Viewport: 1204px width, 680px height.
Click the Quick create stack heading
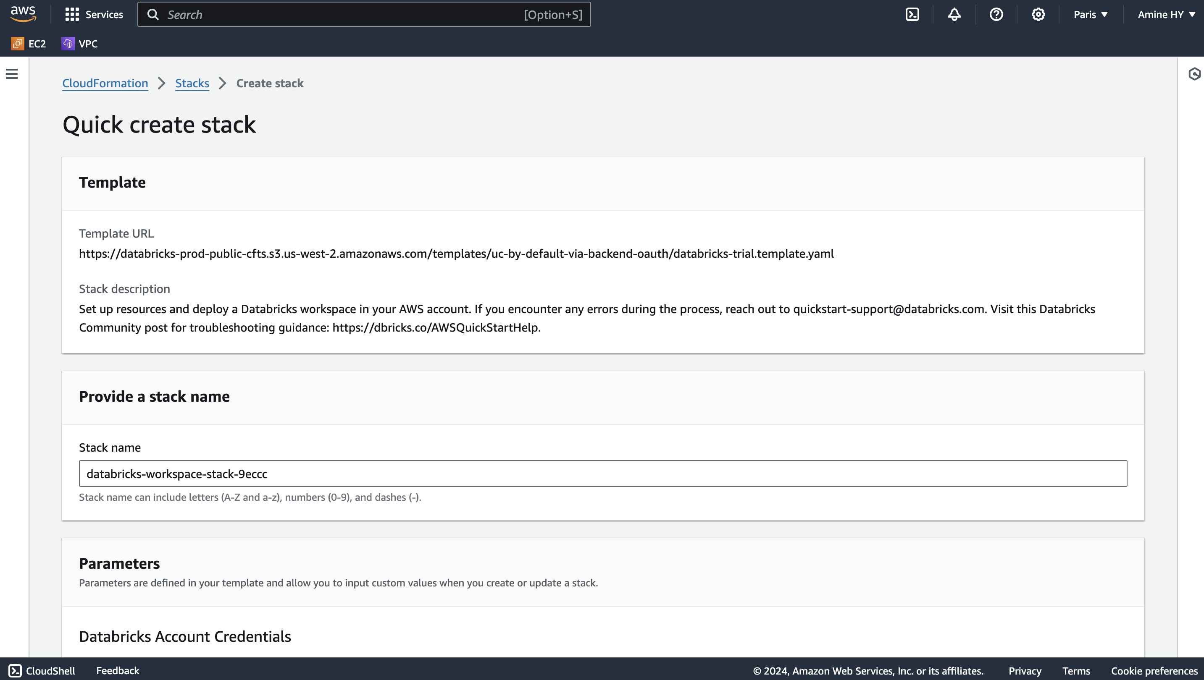pos(159,125)
